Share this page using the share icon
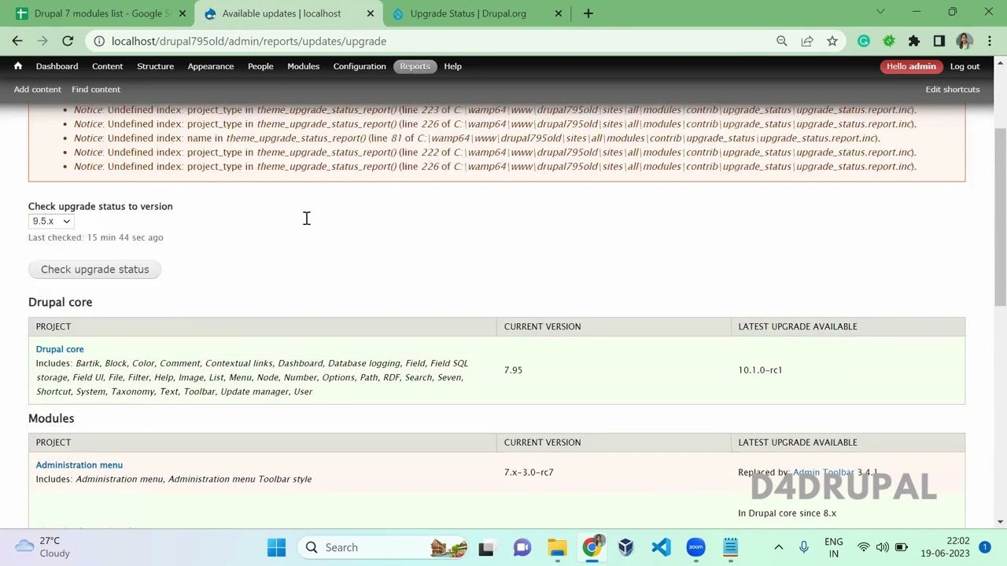Viewport: 1007px width, 566px height. pos(807,41)
